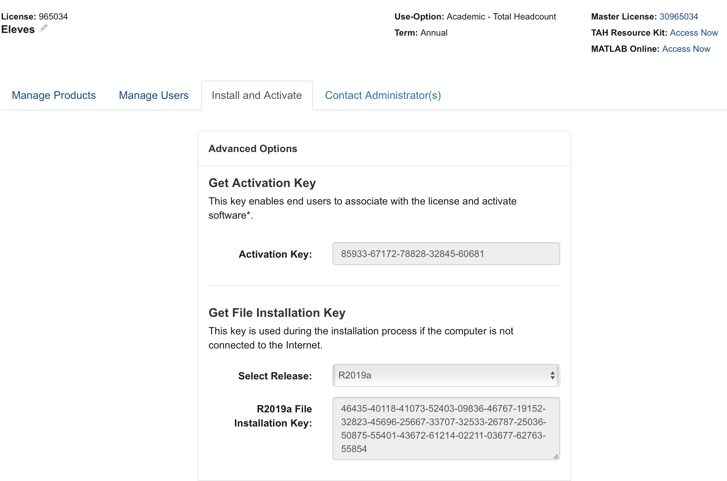Click the Select Release label
This screenshot has height=481, width=727.
[x=275, y=376]
